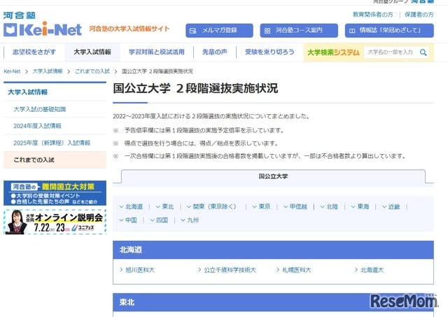Open the 2024年度入試情報 sidebar link

coord(37,126)
